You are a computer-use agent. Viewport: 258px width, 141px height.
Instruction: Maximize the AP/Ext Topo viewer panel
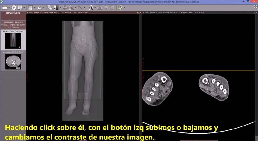[138, 12]
